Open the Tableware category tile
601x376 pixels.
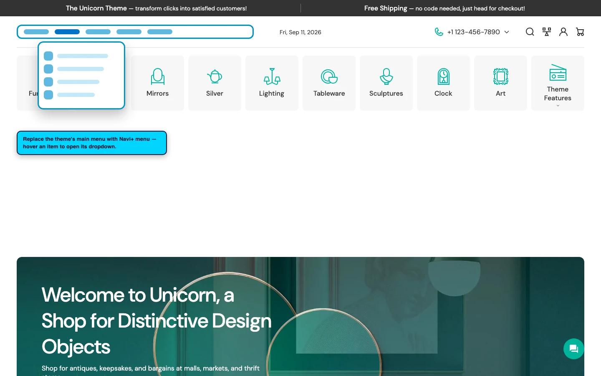point(329,83)
